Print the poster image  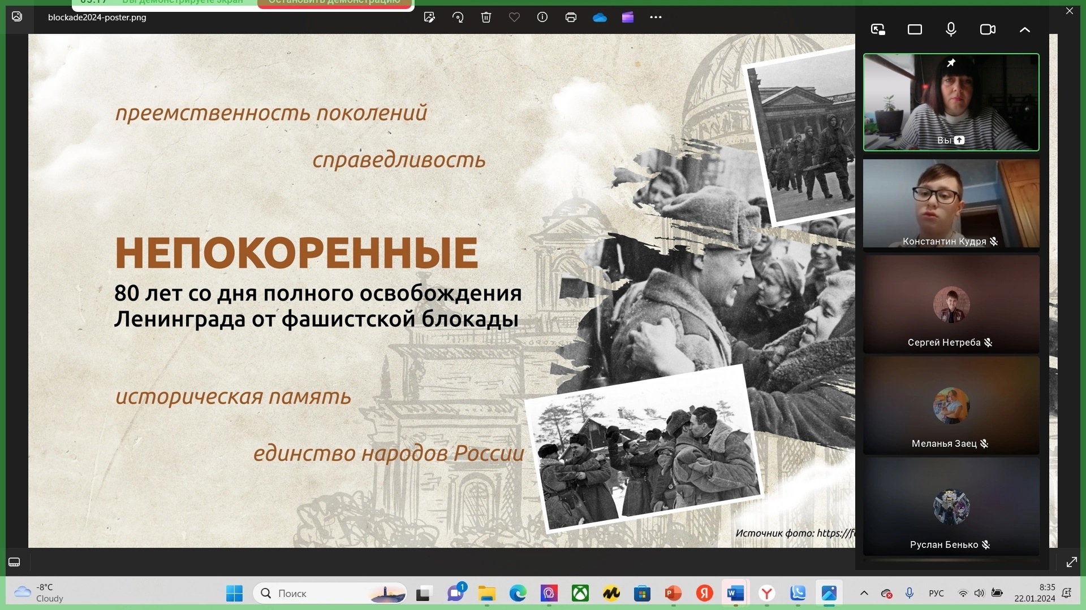(x=571, y=18)
